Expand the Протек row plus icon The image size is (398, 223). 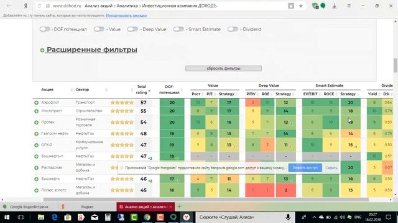coord(36,123)
